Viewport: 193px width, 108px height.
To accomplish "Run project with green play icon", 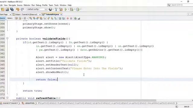I will point(66,9).
